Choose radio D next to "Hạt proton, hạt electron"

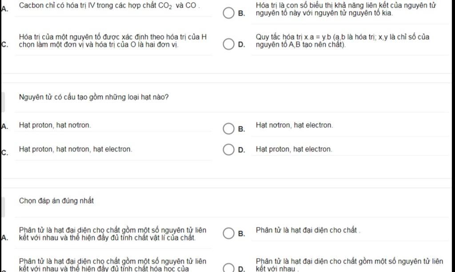coord(228,150)
